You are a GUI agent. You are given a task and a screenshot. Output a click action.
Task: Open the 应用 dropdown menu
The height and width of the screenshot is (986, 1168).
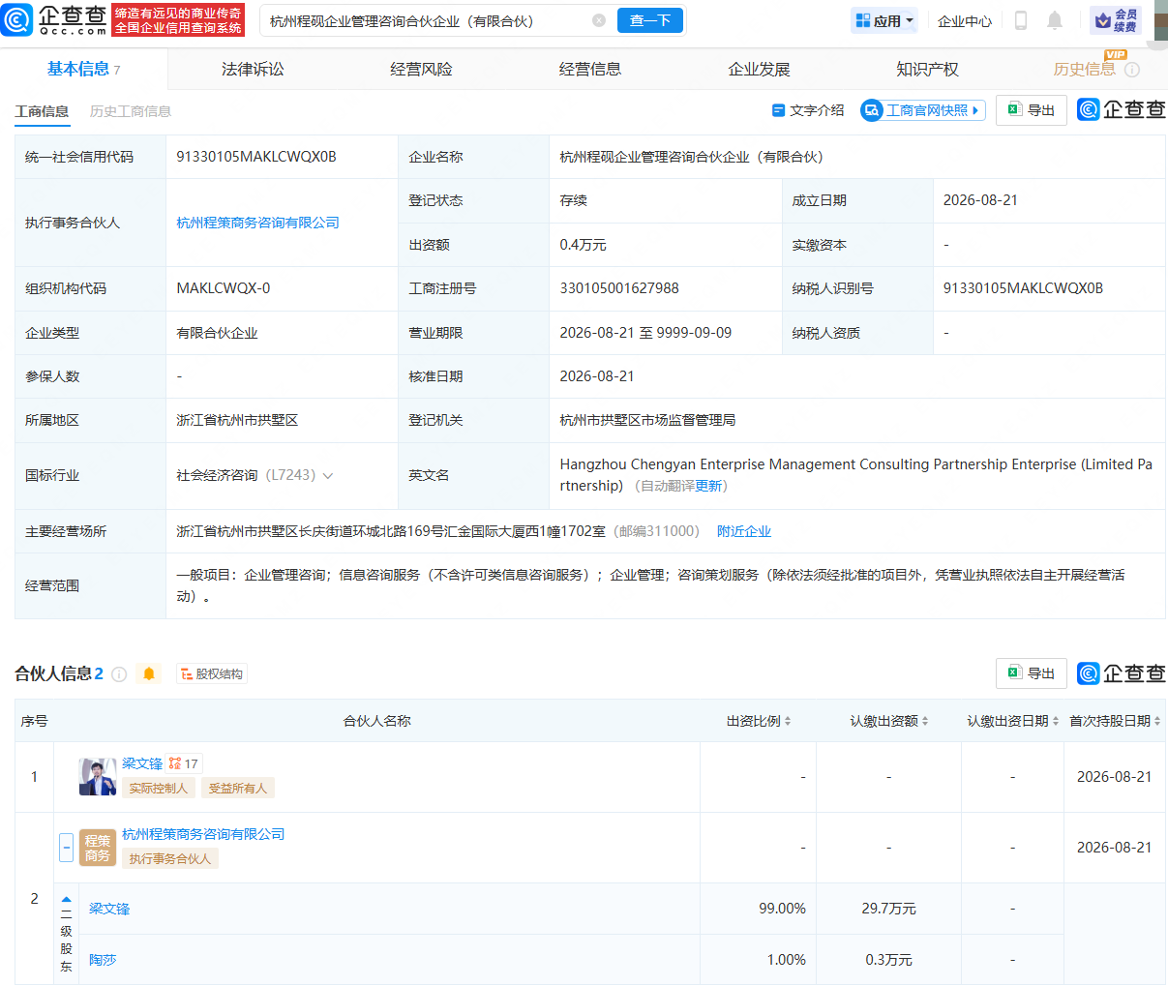[x=884, y=20]
